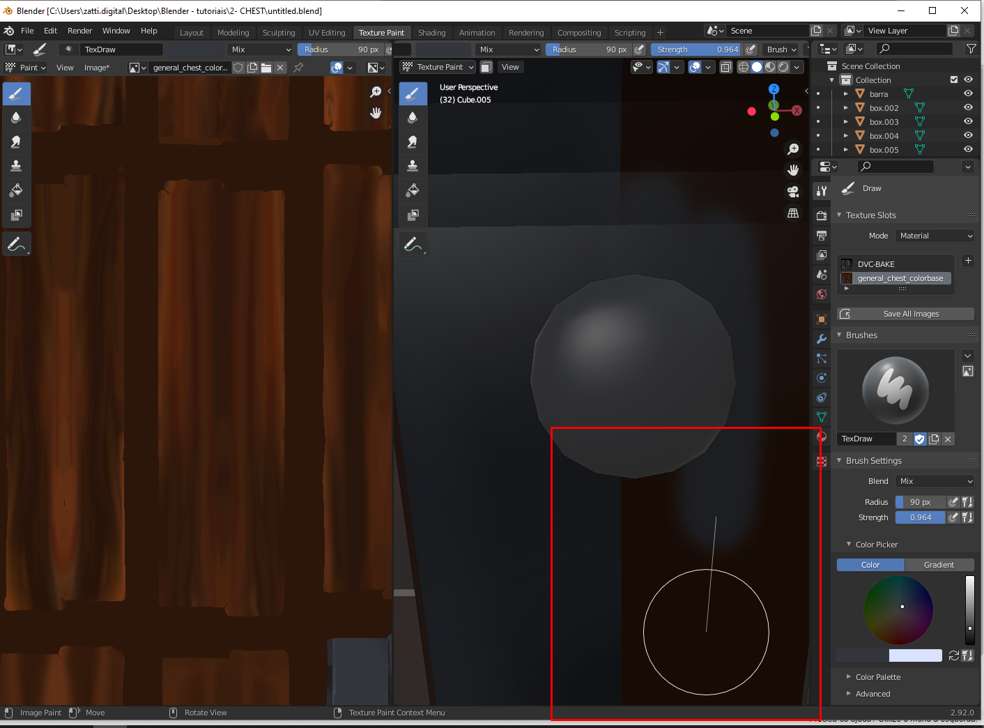Viewport: 984px width, 728px height.
Task: Click the Radius slider in Brush Settings
Action: [921, 502]
